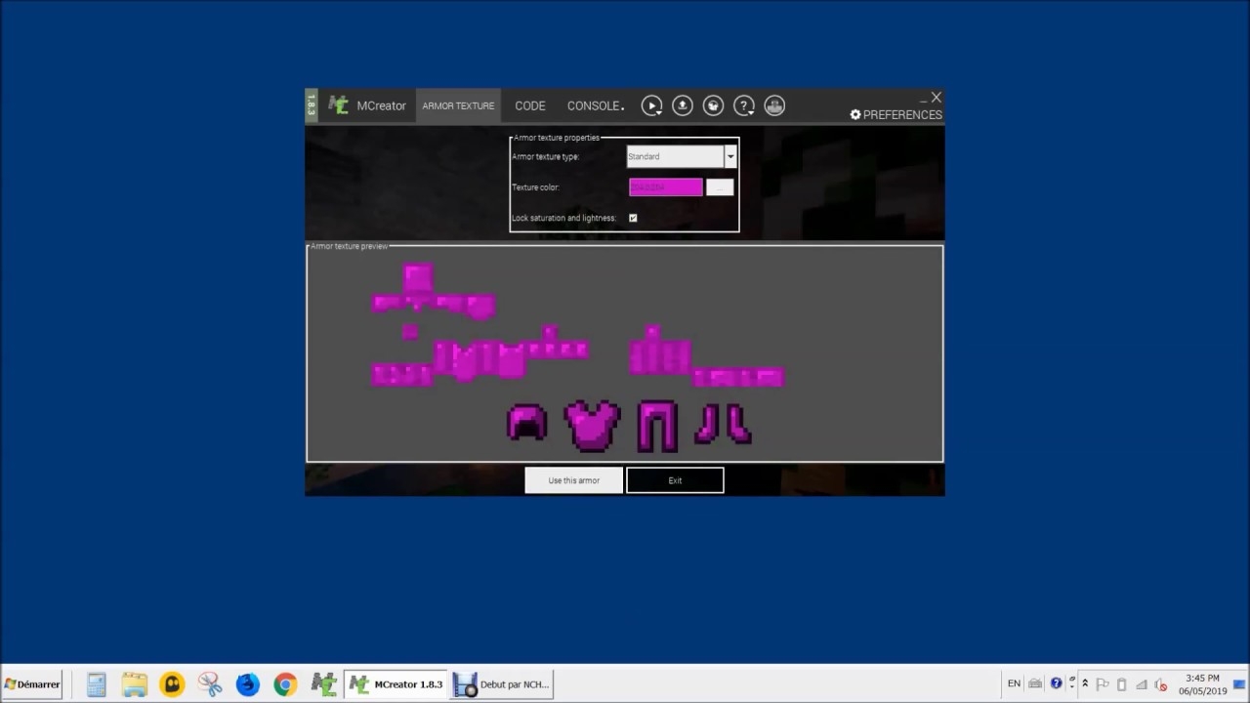Switch to the ARMOR TEXTURE tab
This screenshot has width=1250, height=703.
(x=458, y=105)
